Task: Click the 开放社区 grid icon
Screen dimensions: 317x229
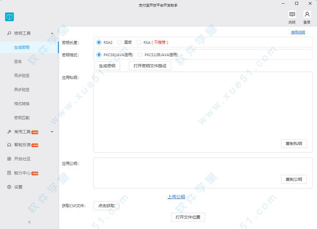Action: coord(9,159)
